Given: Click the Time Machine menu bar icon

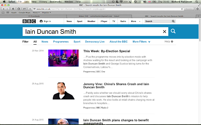Looking at the screenshot, I should [135, 2].
